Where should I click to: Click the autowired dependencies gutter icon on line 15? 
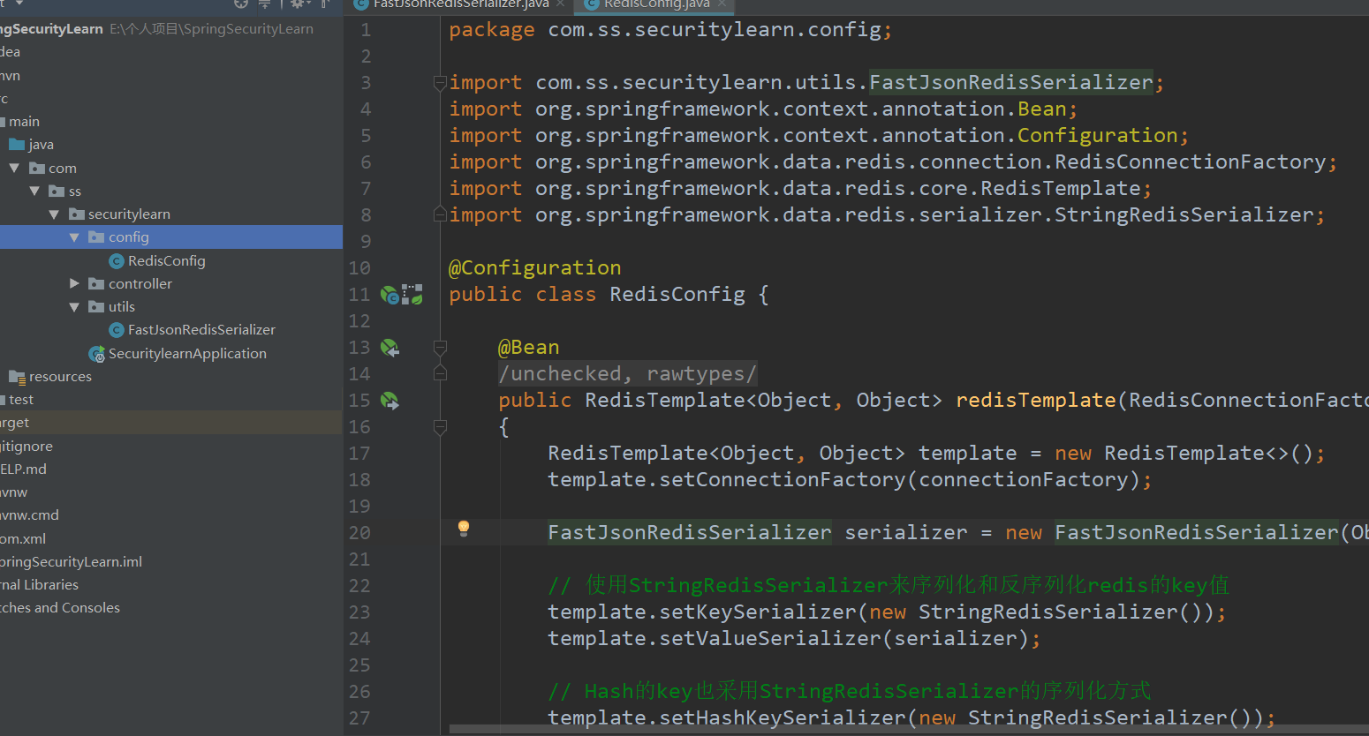pos(390,401)
